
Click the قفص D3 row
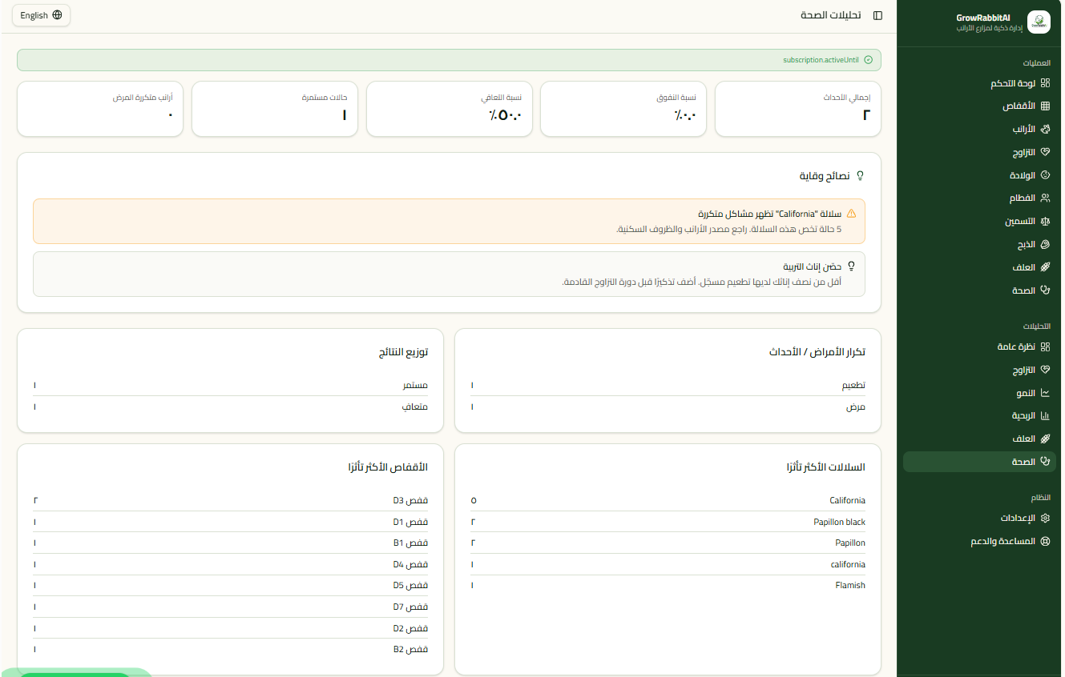231,501
